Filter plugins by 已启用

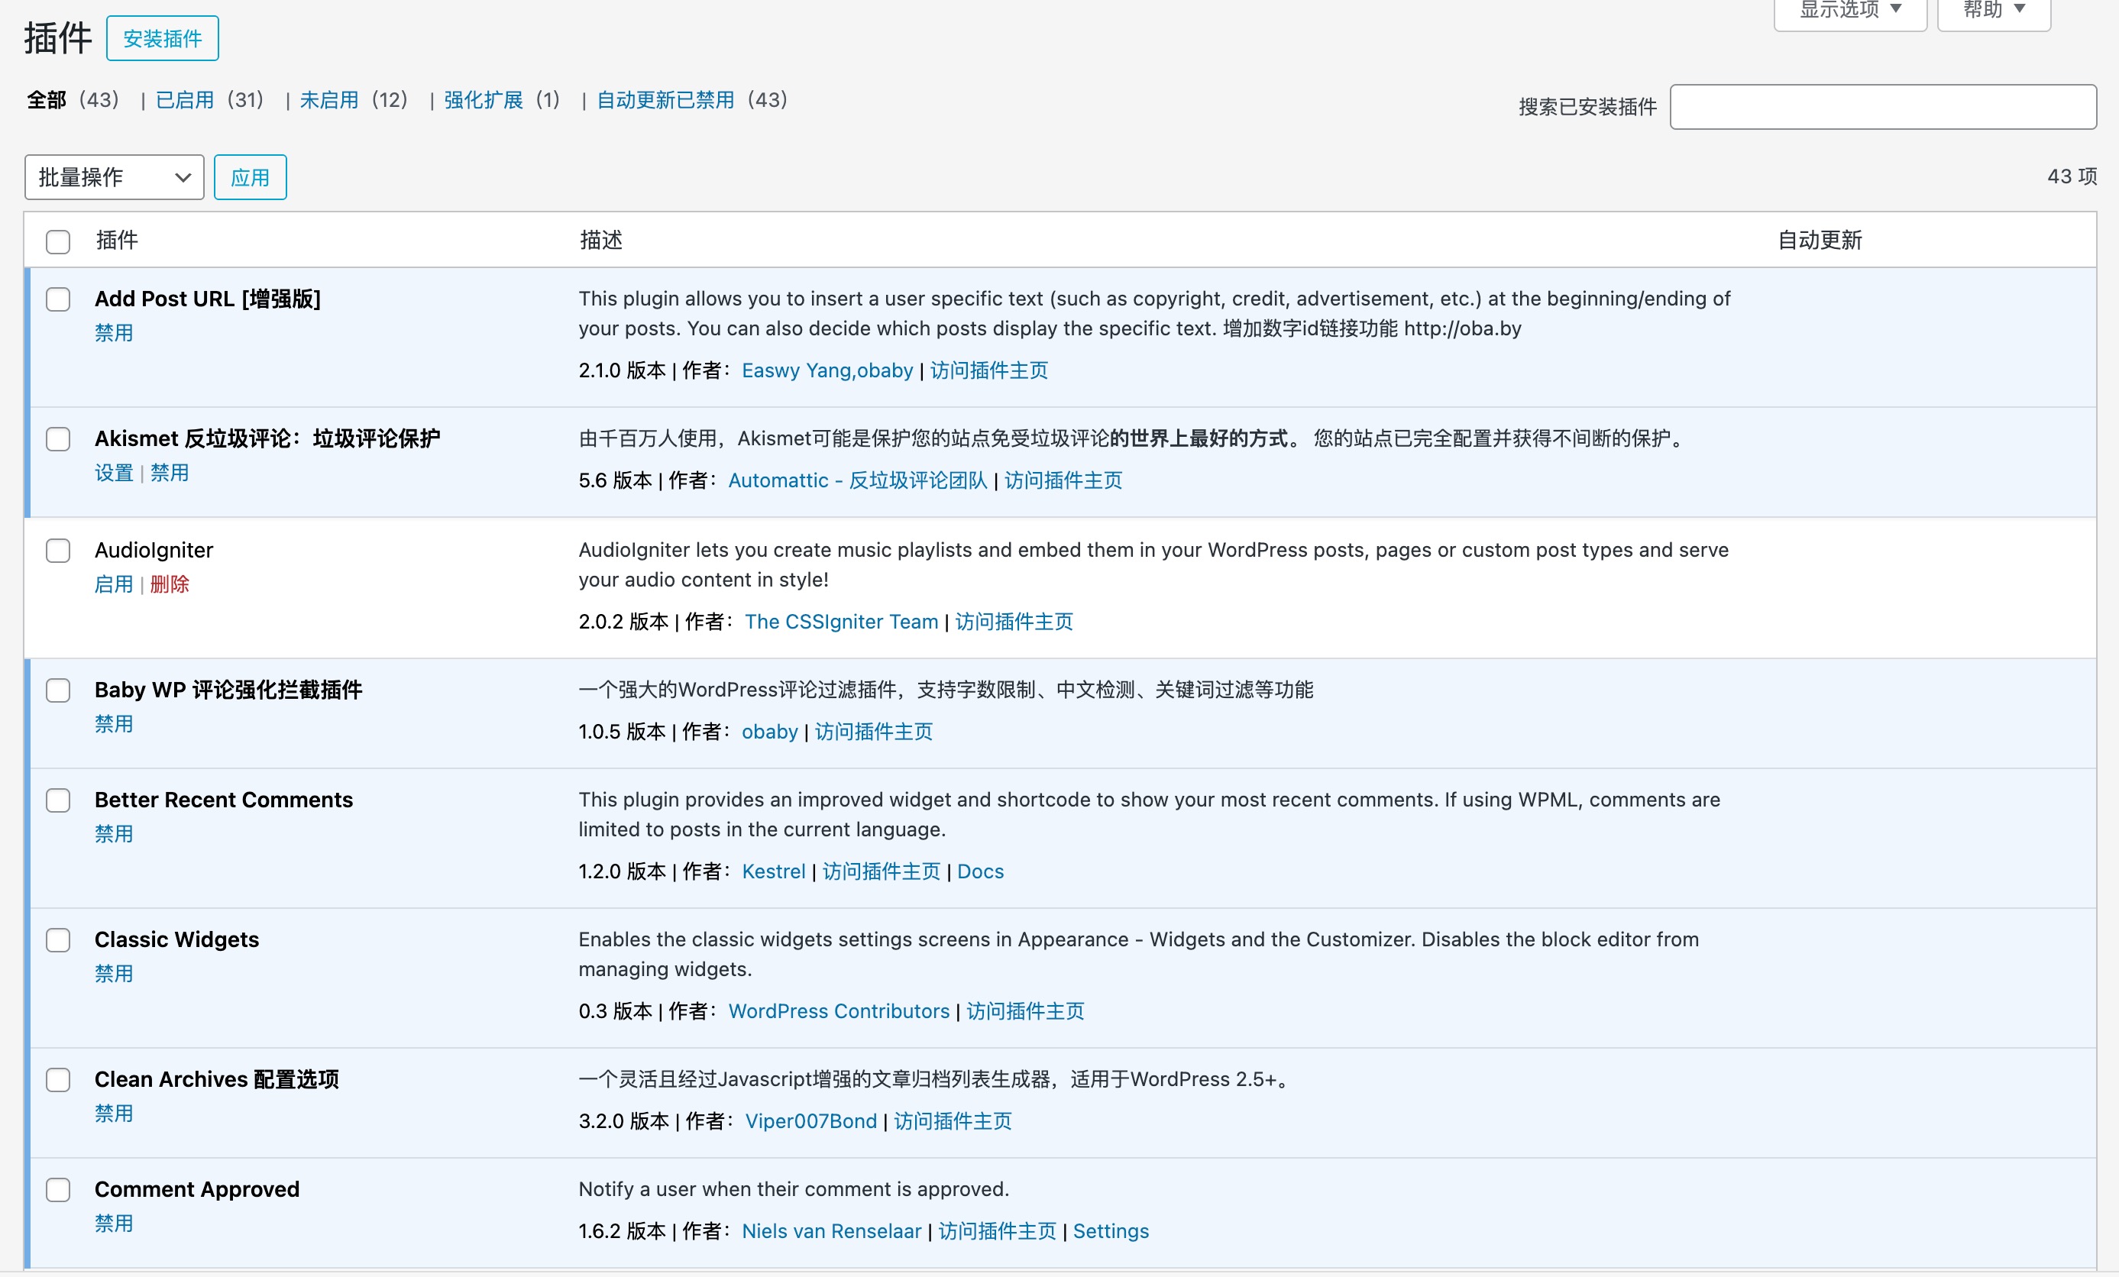click(x=185, y=100)
